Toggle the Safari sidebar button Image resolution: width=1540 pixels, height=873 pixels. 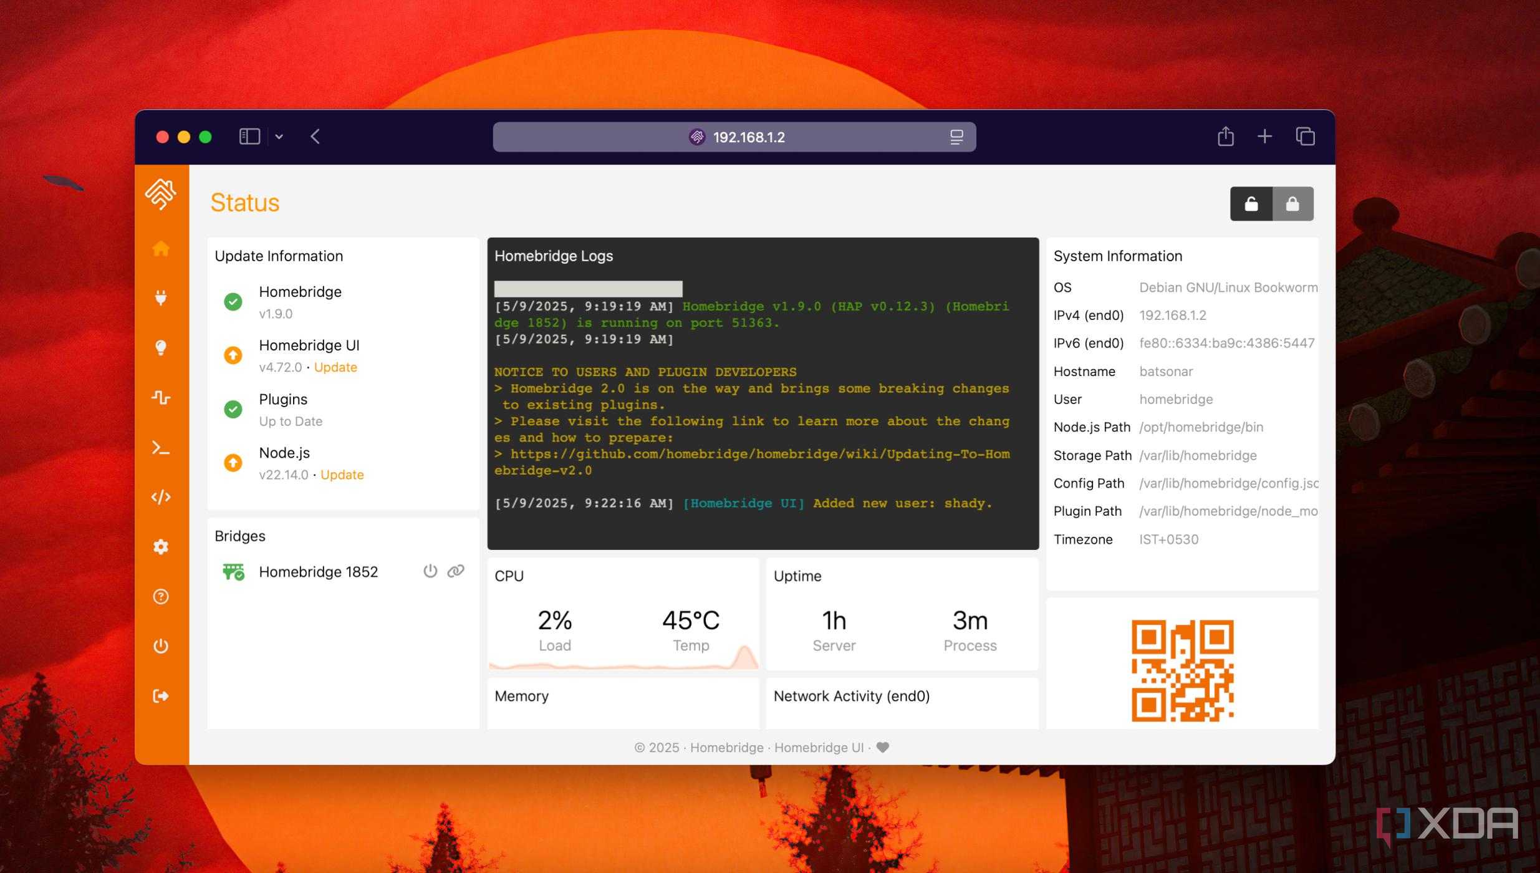tap(249, 137)
